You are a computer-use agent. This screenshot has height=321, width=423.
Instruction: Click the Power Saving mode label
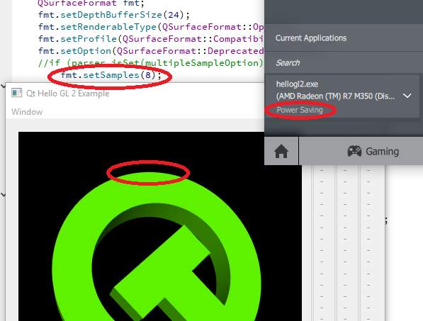click(300, 110)
